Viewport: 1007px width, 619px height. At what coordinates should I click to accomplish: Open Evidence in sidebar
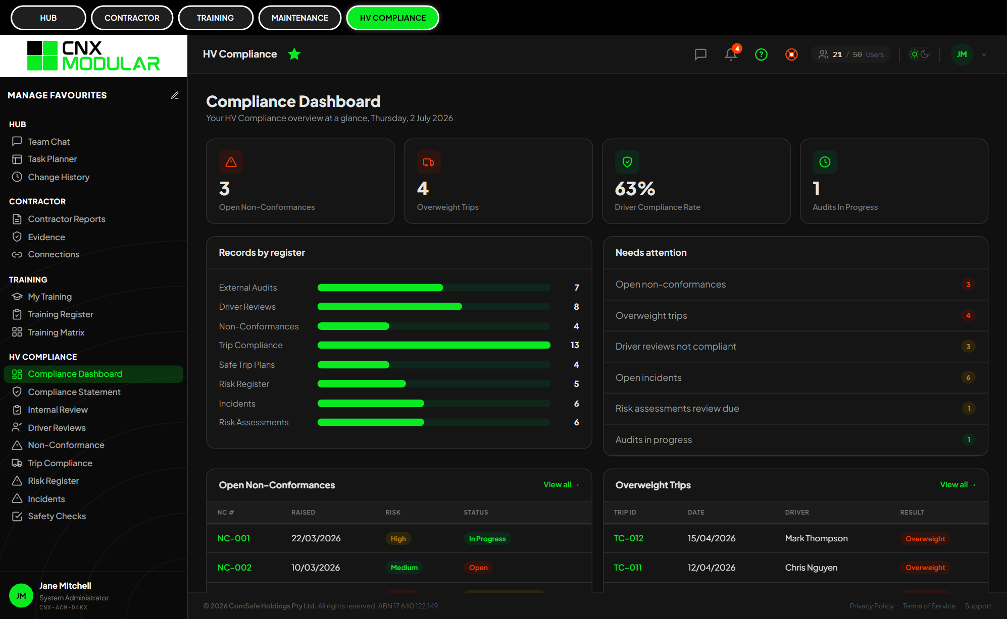pos(93,237)
